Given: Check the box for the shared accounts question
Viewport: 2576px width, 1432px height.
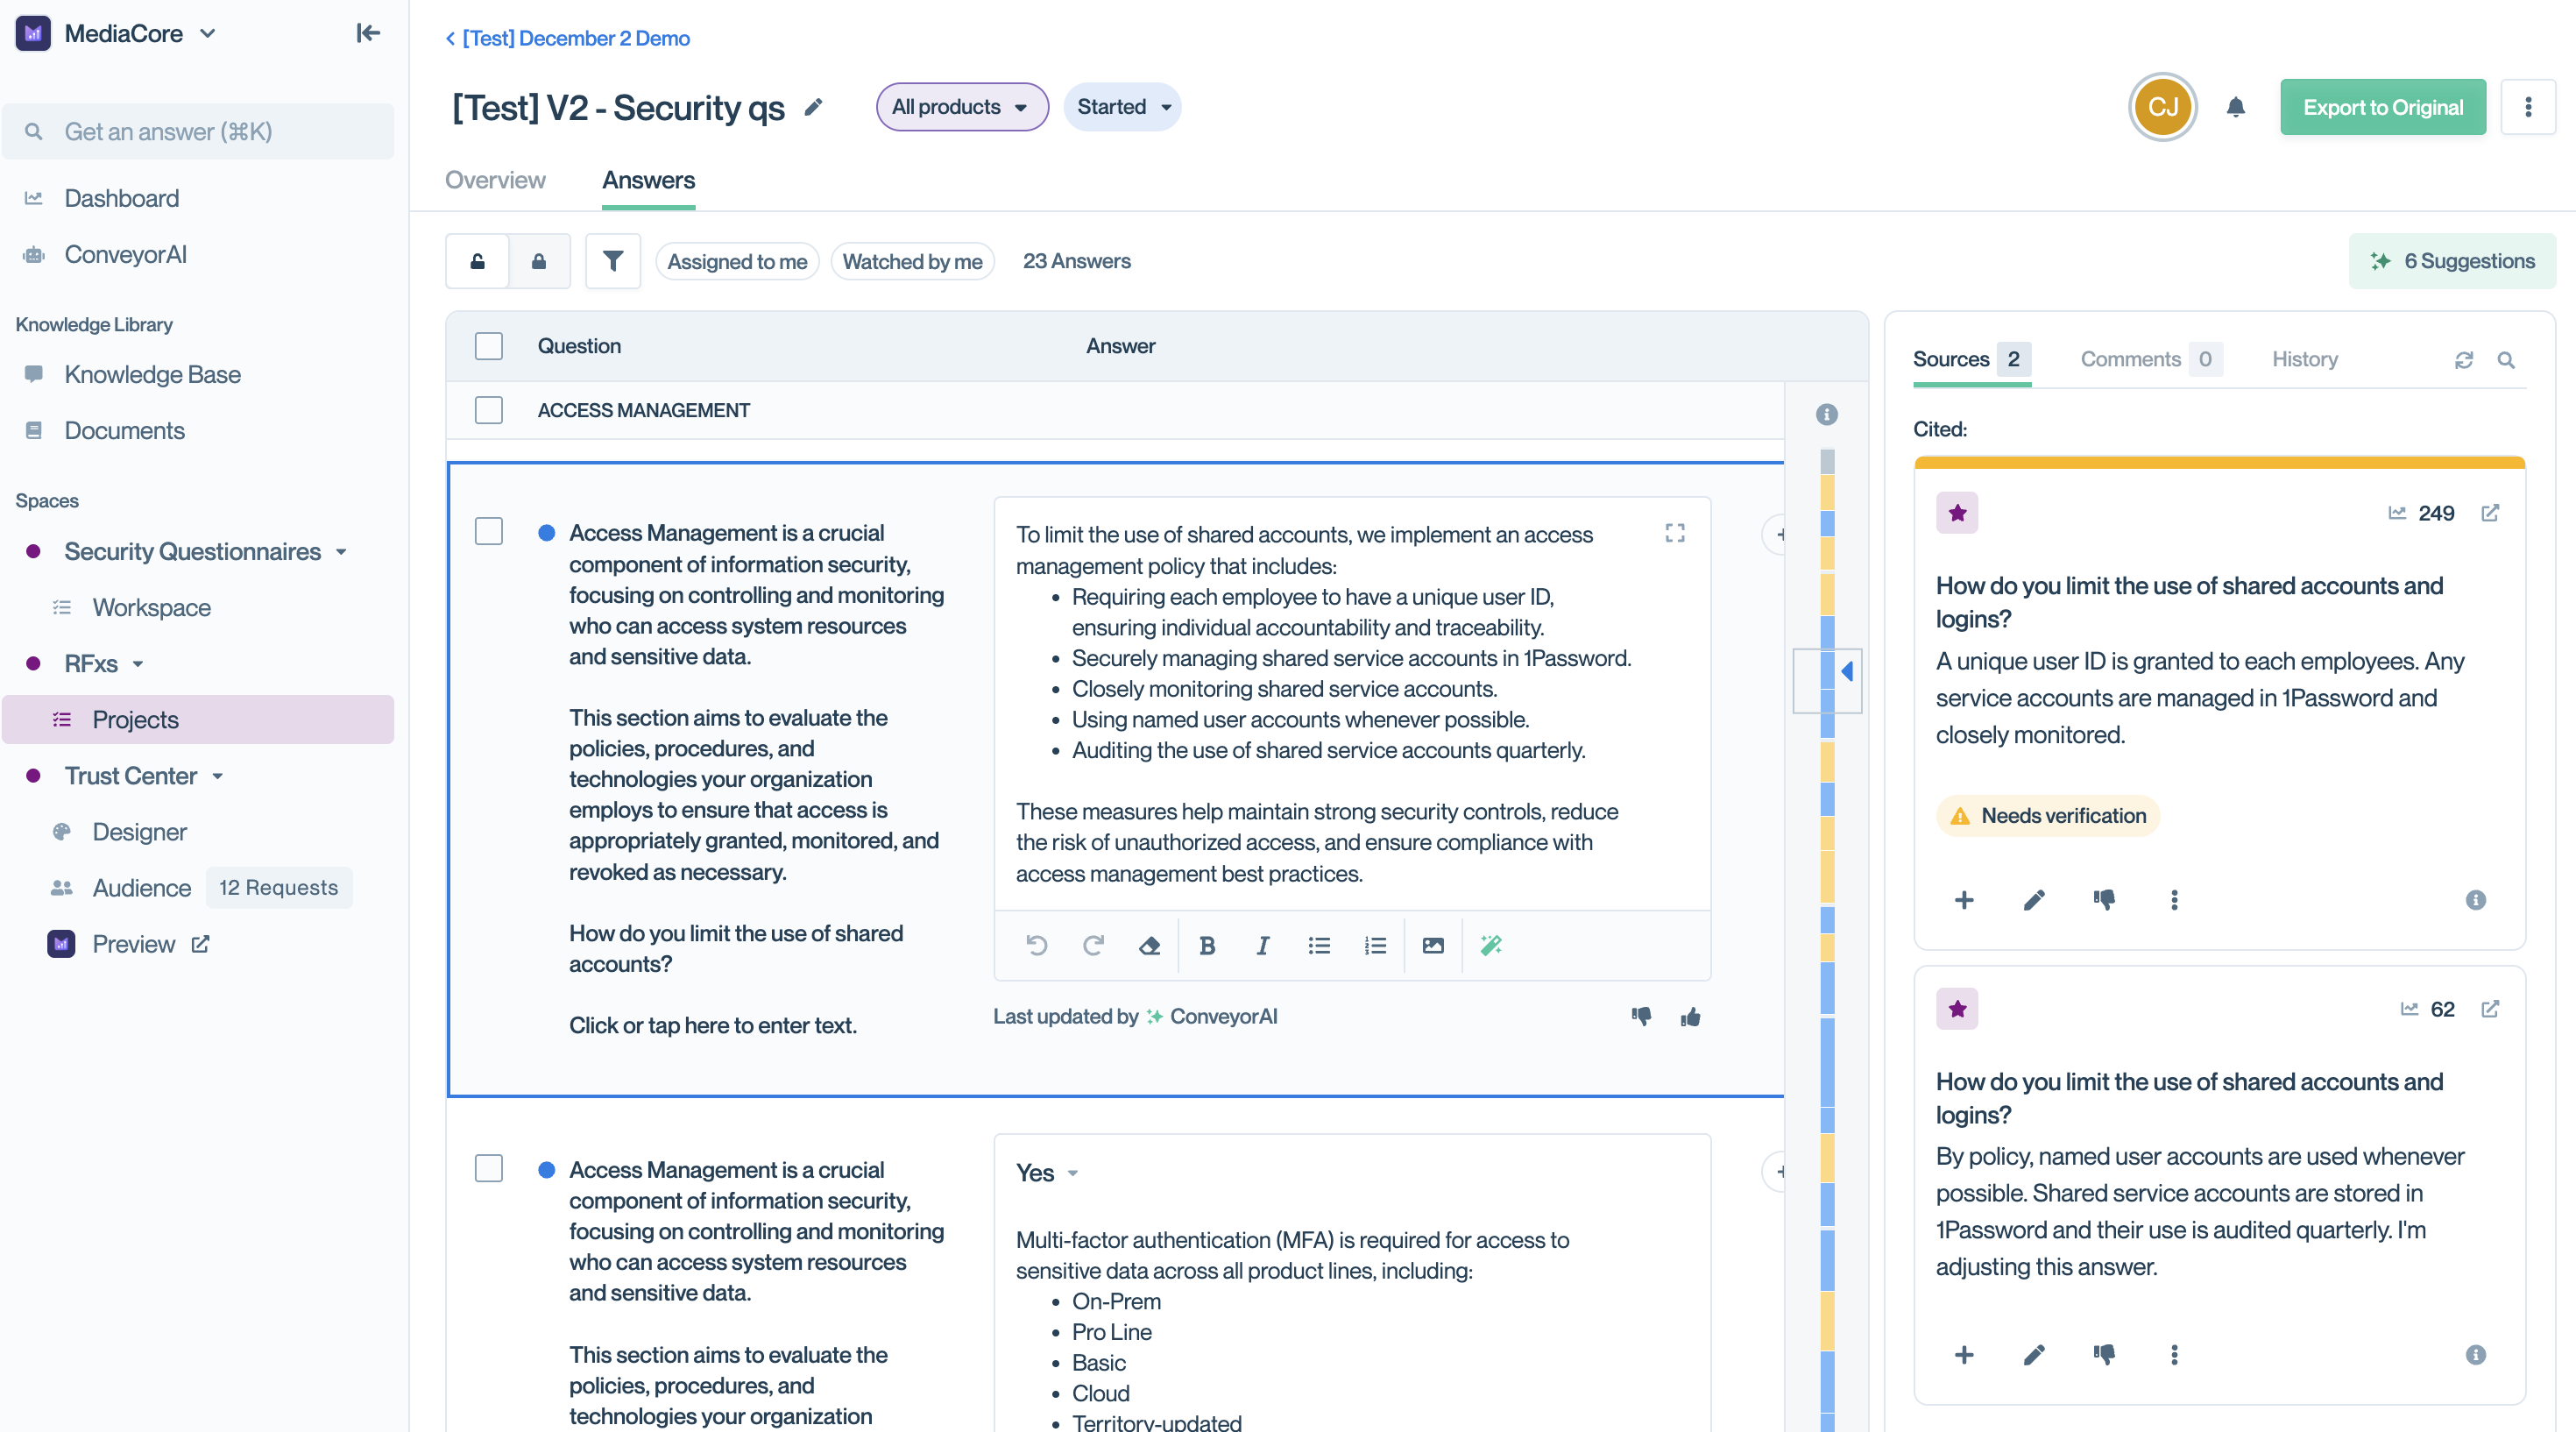Looking at the screenshot, I should coord(489,532).
